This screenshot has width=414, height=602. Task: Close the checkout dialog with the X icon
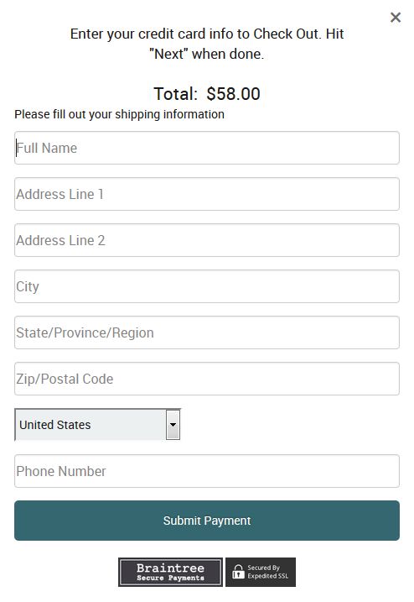tap(396, 18)
